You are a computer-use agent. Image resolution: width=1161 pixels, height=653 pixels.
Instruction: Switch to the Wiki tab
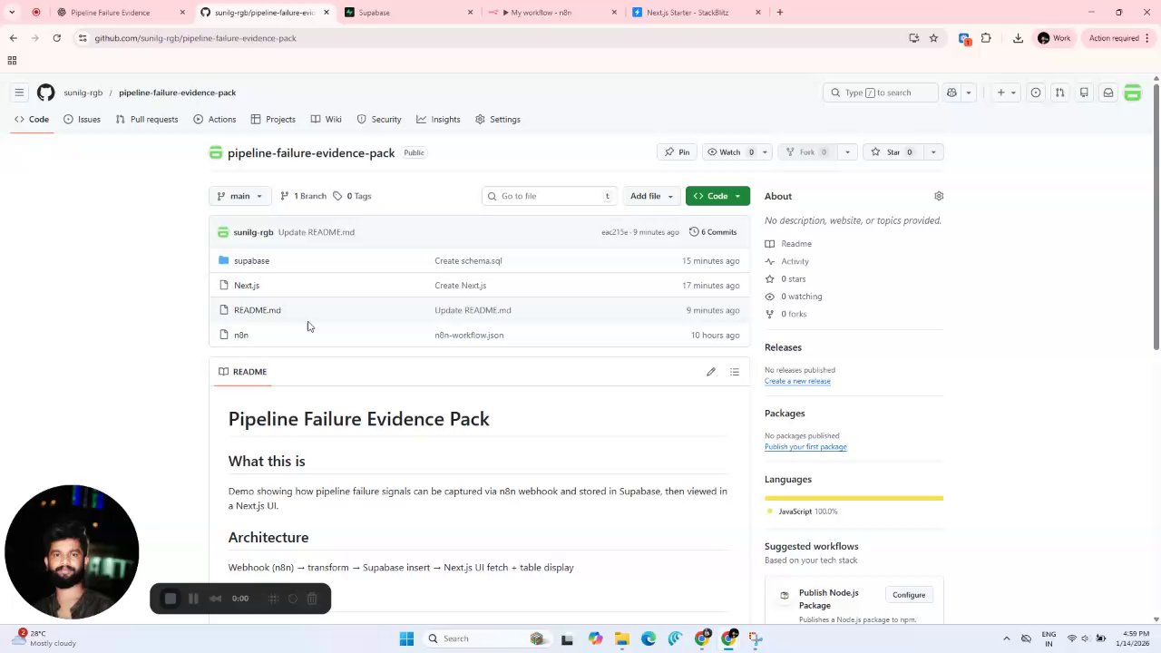point(326,120)
